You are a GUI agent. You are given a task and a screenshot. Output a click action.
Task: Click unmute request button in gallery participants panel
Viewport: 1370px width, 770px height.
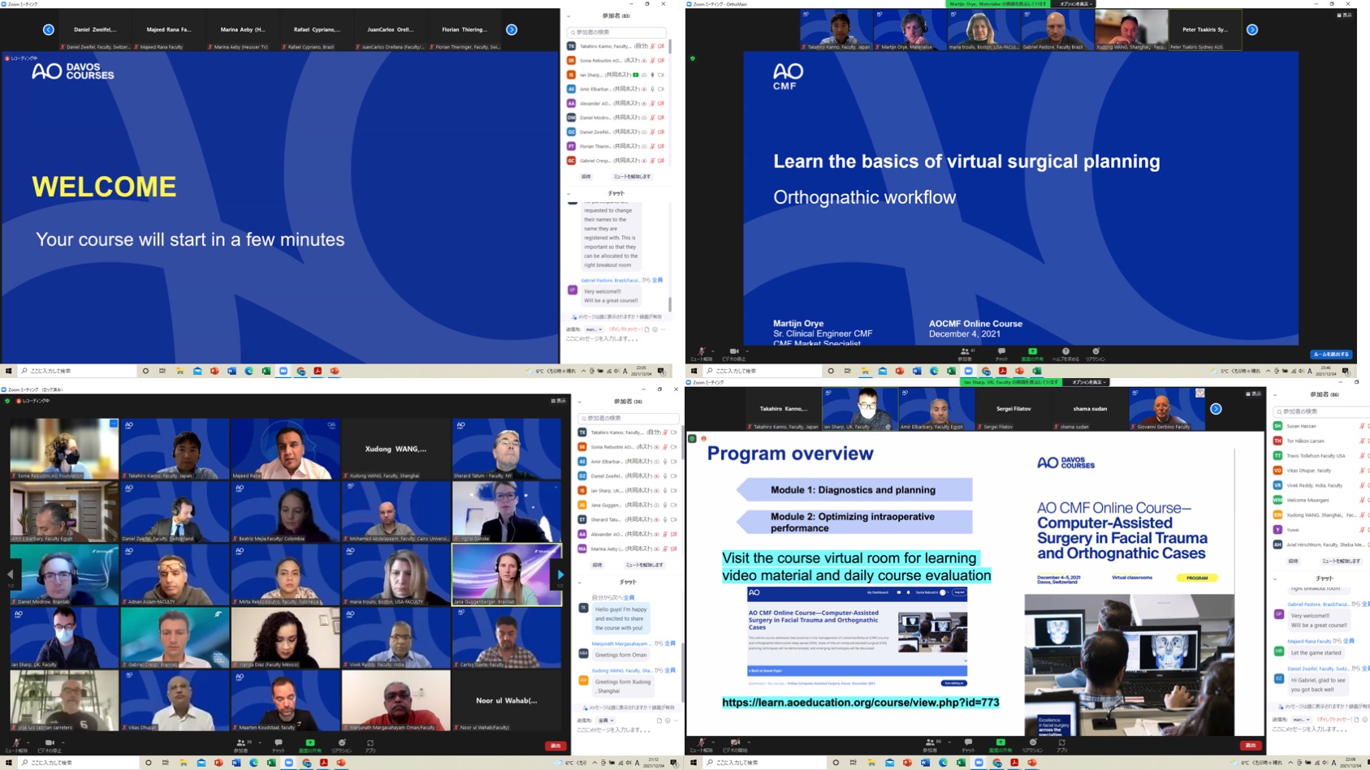click(644, 566)
